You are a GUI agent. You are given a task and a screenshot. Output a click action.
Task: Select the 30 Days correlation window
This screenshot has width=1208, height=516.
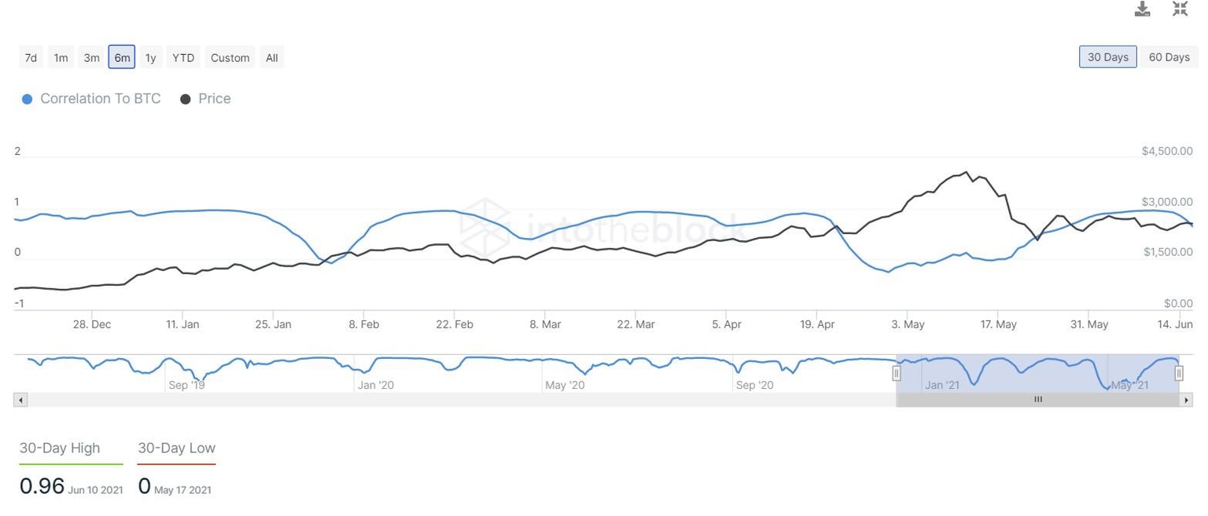tap(1107, 57)
